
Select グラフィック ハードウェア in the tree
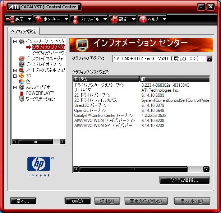(x=49, y=53)
